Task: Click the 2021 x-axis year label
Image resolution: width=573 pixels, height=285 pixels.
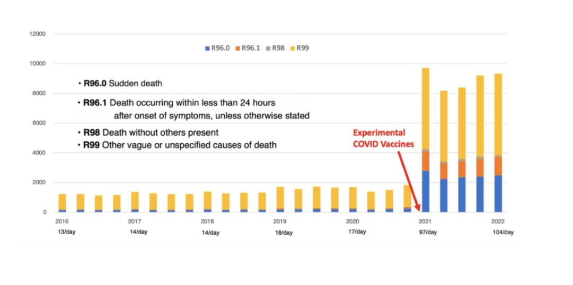Action: (x=425, y=221)
